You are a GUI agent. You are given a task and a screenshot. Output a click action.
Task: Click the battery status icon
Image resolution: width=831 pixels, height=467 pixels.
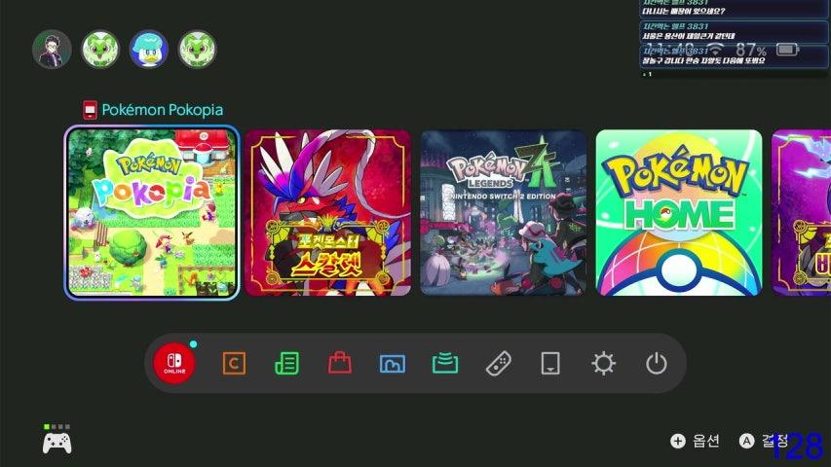(787, 50)
